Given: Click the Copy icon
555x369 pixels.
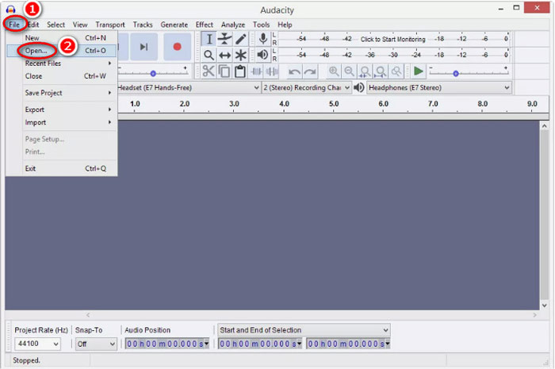Looking at the screenshot, I should click(224, 71).
